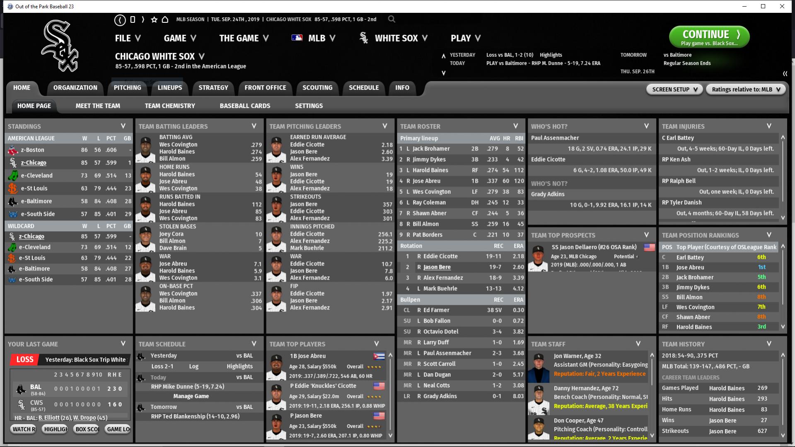Click the down arrow below TODAY schedule

tap(443, 73)
